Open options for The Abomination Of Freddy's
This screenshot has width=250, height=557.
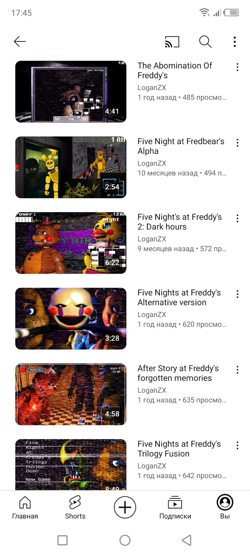tap(237, 67)
